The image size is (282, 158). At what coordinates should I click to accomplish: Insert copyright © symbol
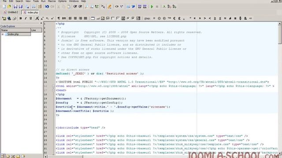click(159, 18)
